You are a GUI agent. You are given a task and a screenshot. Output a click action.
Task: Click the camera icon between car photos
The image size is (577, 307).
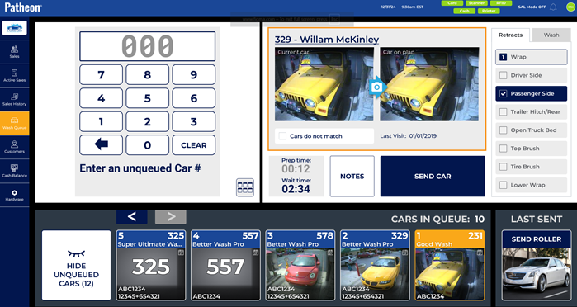[x=376, y=87]
